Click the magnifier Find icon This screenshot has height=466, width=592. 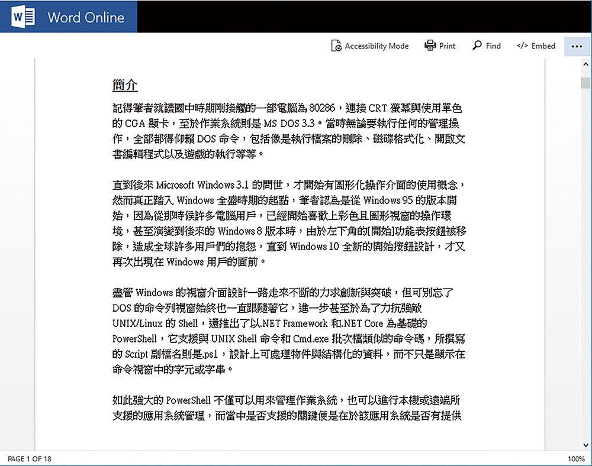[x=477, y=46]
